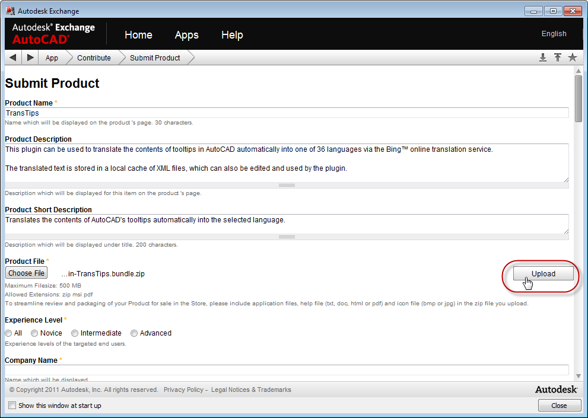Choose the Intermediate experience level
Viewport: 588px width, 418px height.
[75, 333]
